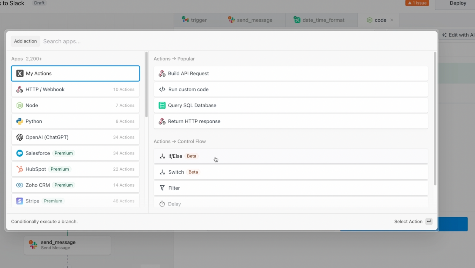Click the Beta badge next to Switch
The width and height of the screenshot is (475, 268).
(193, 172)
